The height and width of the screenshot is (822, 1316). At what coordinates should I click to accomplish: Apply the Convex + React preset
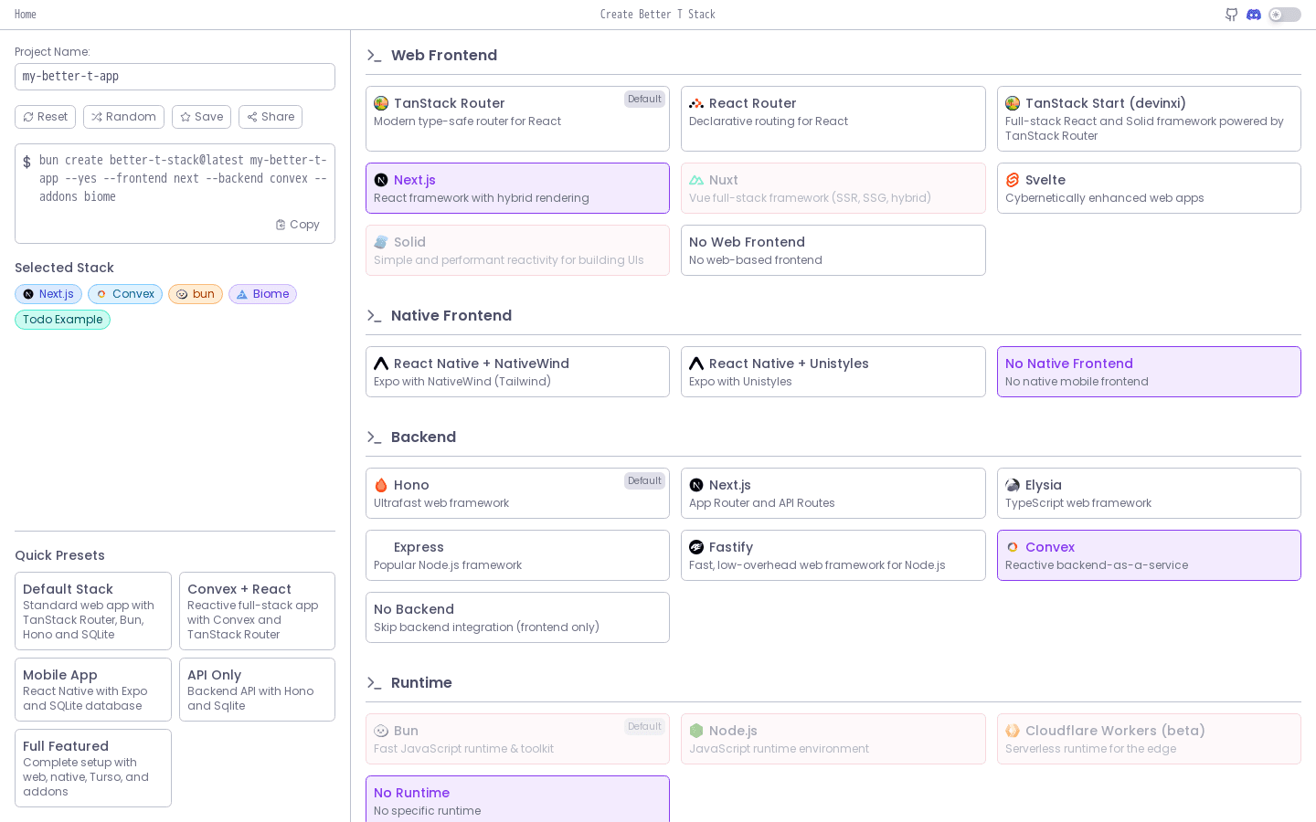(257, 611)
